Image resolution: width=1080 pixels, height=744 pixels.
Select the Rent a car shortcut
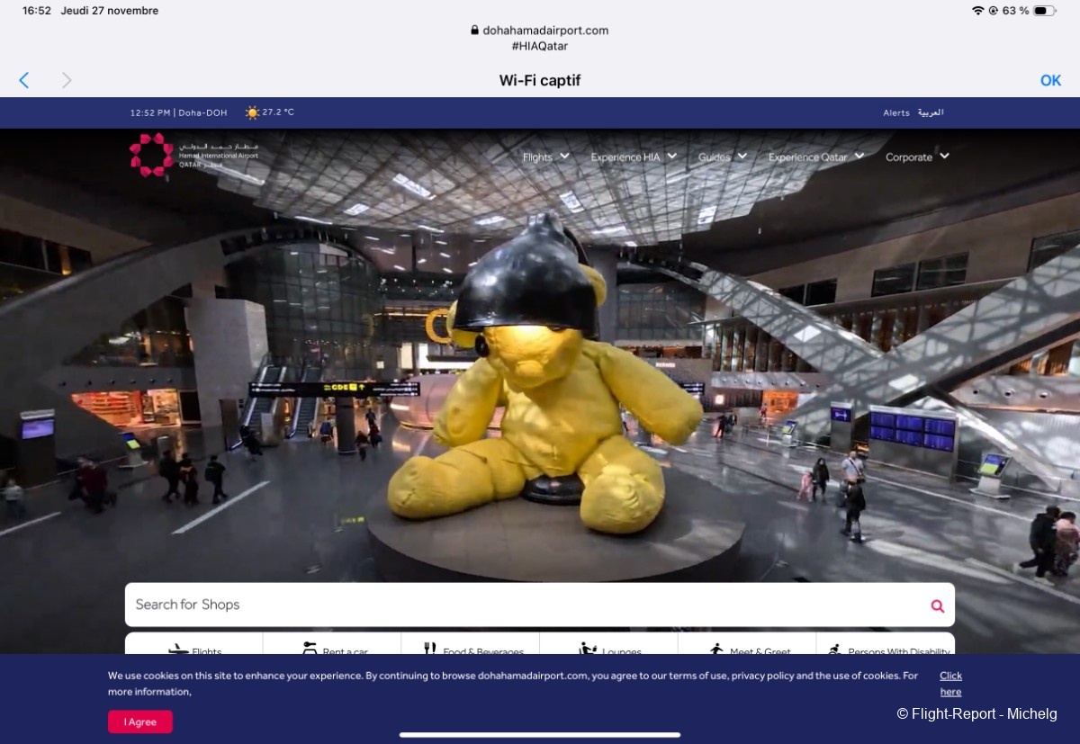click(x=333, y=650)
